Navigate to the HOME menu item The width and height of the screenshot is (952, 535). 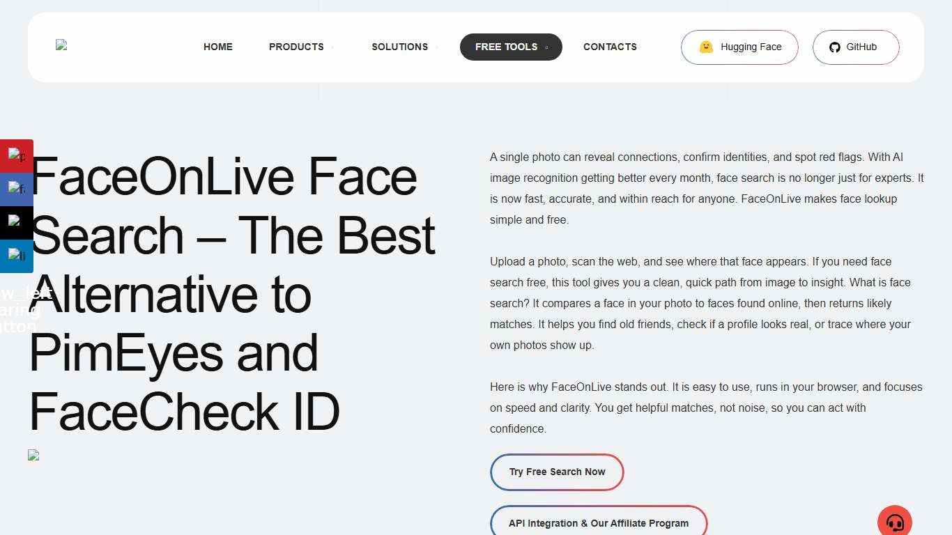pos(217,47)
